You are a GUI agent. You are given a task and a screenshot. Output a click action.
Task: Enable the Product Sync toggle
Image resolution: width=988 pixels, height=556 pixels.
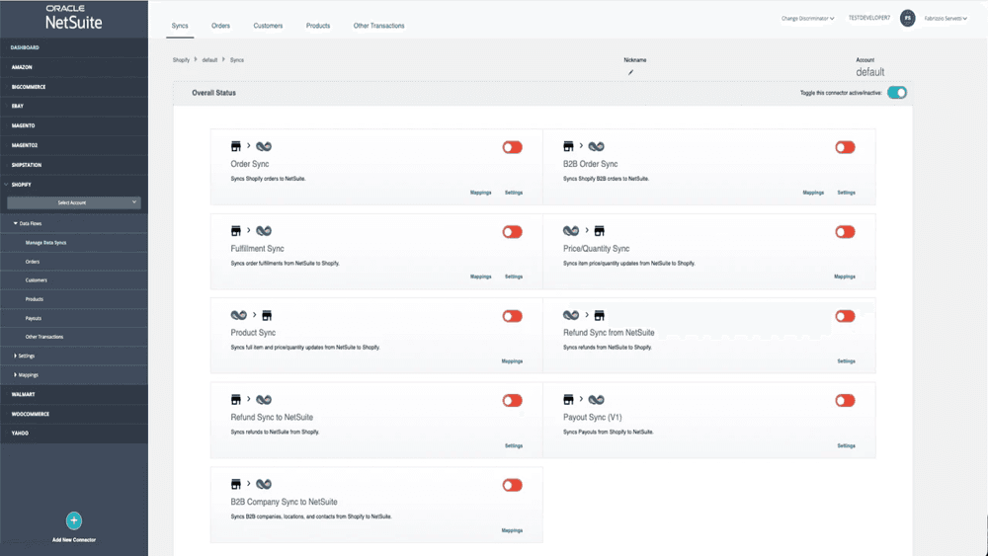pos(512,316)
